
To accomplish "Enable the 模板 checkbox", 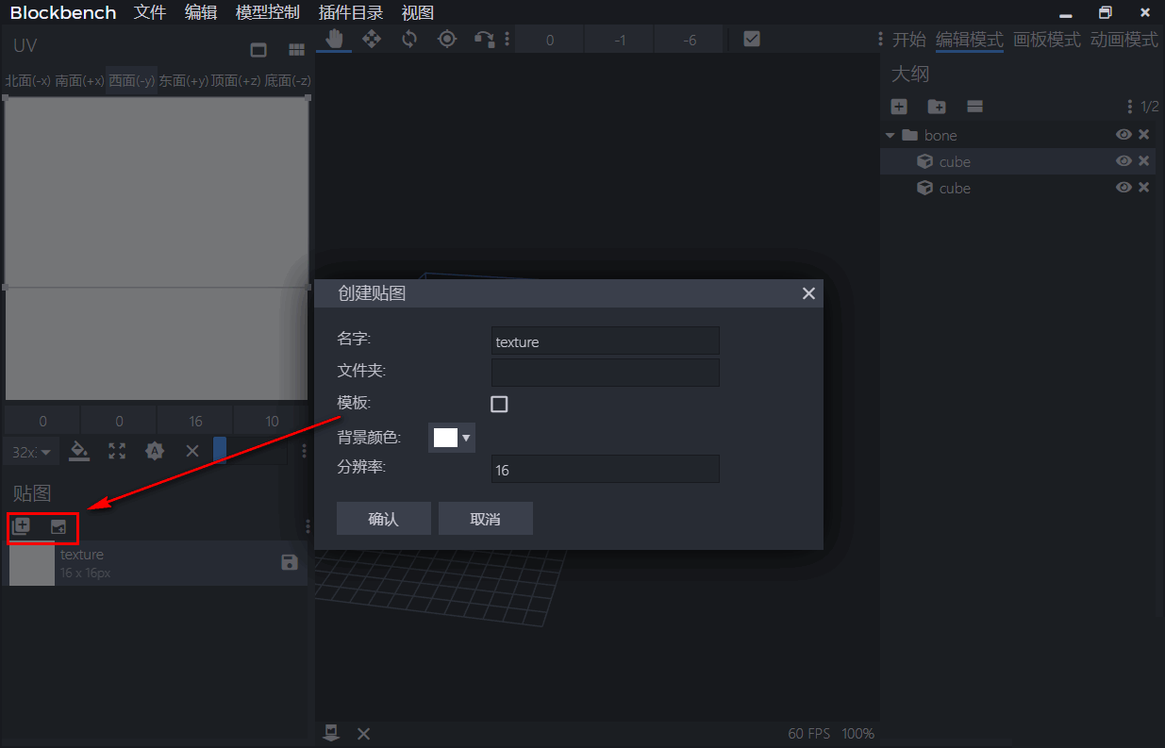I will click(499, 404).
